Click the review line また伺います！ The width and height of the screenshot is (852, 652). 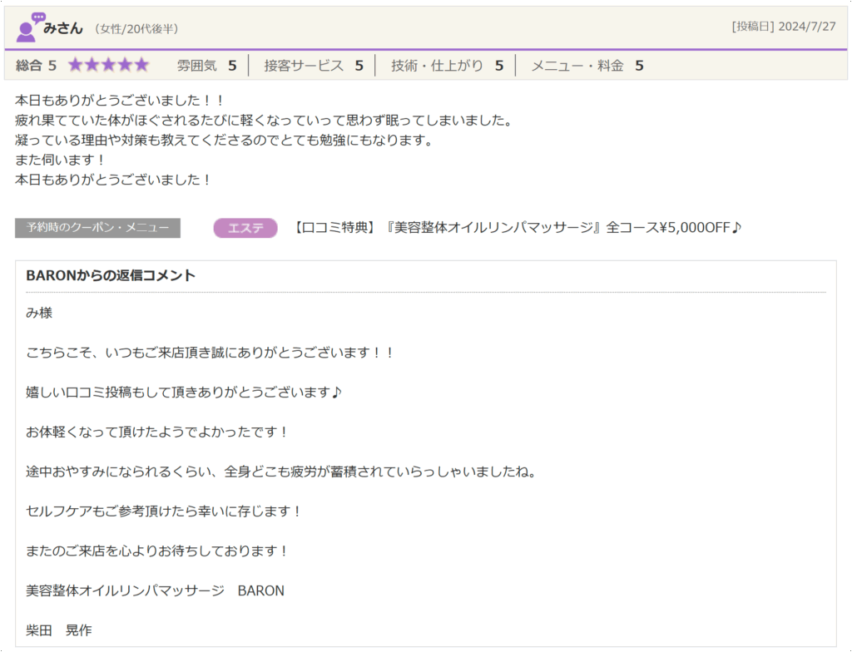click(60, 161)
